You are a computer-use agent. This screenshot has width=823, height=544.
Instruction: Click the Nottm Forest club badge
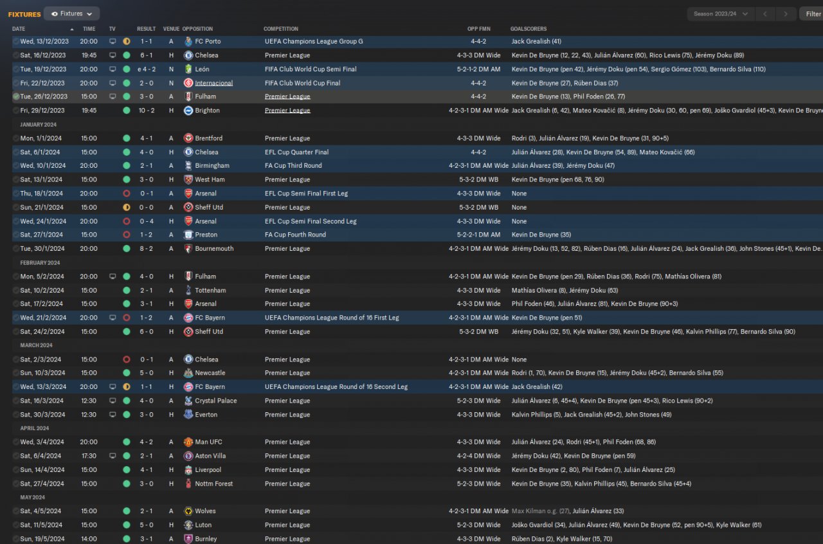click(188, 484)
